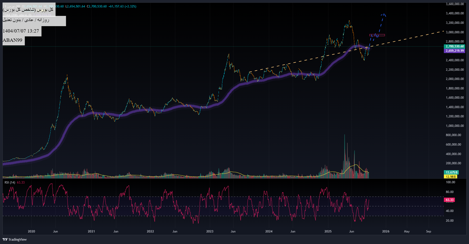Click the purple 2,659,219.99 EMA price tag

point(454,51)
